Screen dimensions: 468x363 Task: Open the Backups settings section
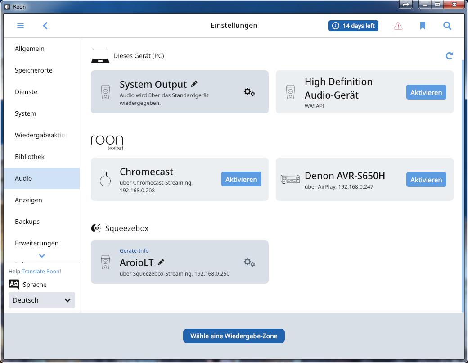(x=42, y=222)
